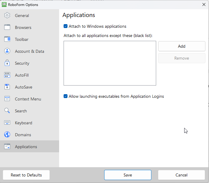Select the Applications section label
This screenshot has height=183, width=209.
[26, 147]
